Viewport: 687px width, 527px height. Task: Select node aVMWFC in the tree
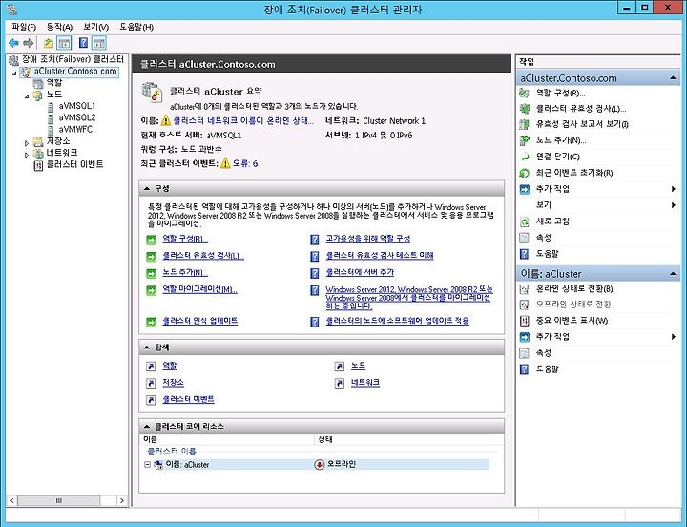pyautogui.click(x=75, y=129)
